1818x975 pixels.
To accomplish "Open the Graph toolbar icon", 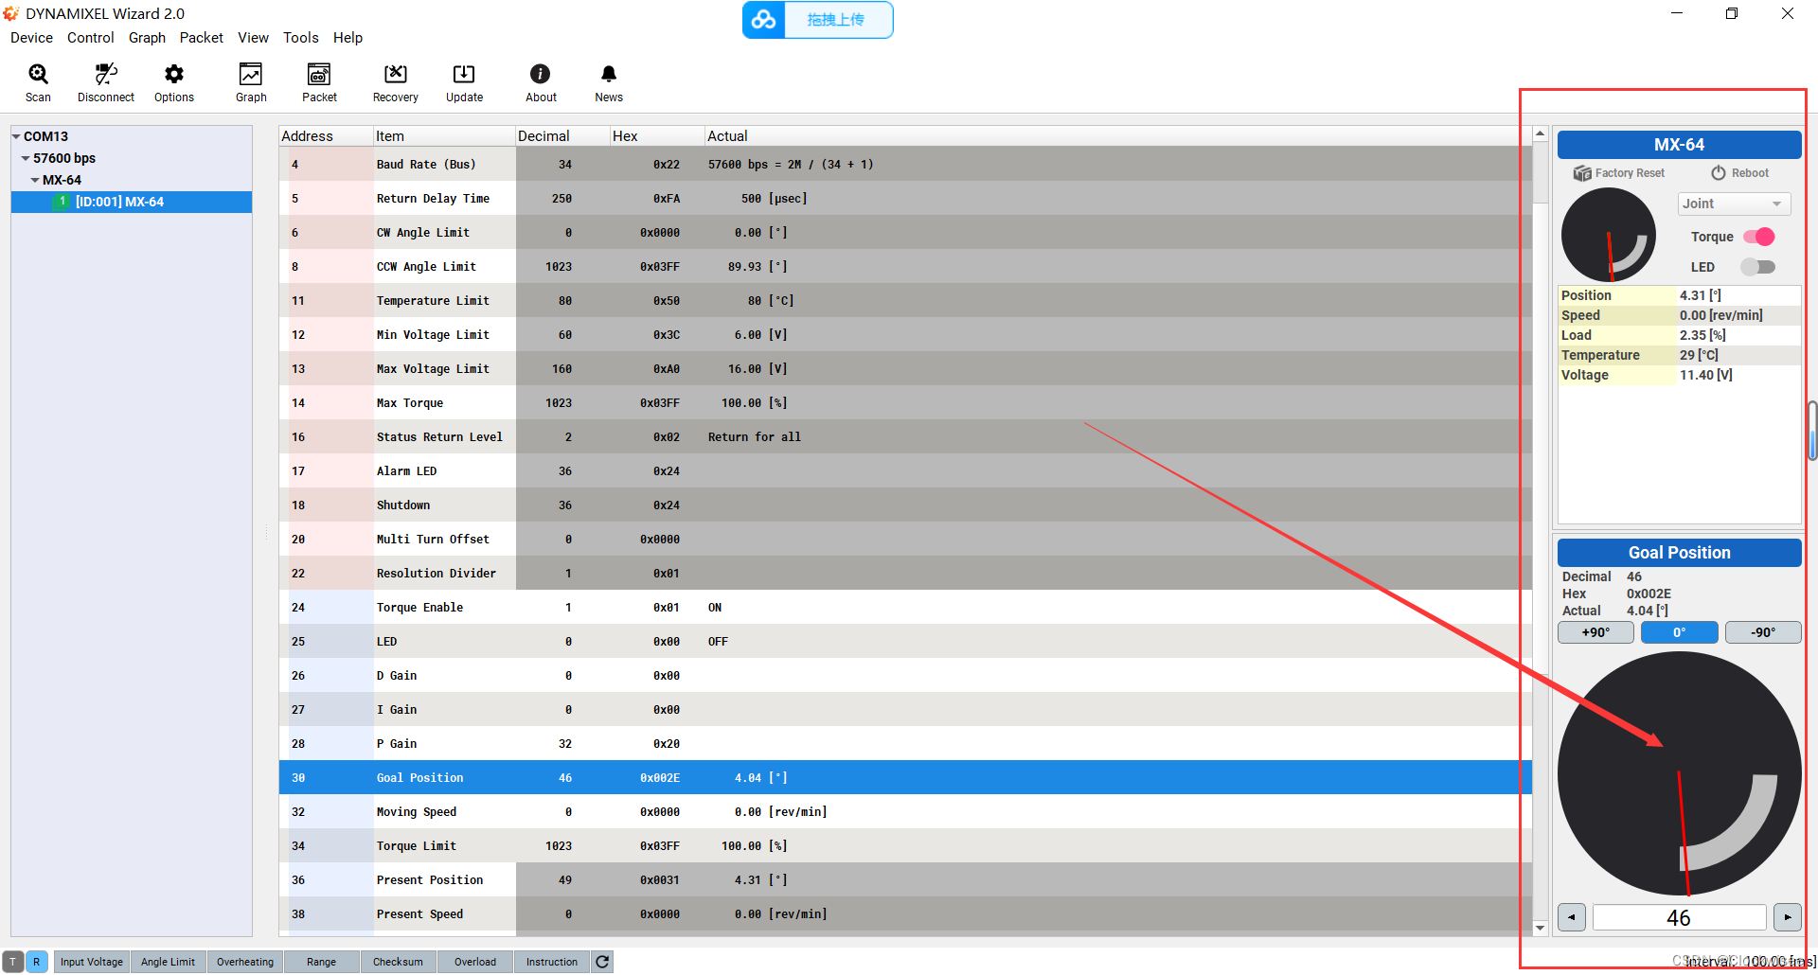I will (x=251, y=82).
